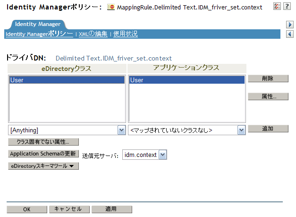Select User in eDirectoryクラス list
296x217 pixels.
point(67,80)
